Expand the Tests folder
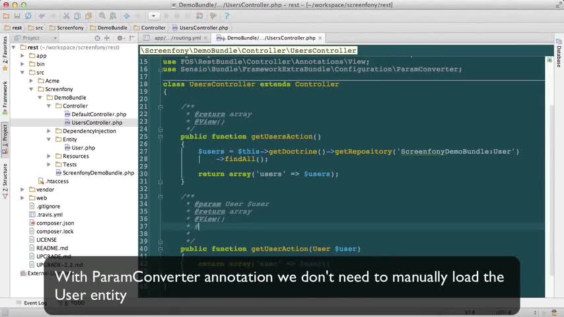 pos(49,164)
